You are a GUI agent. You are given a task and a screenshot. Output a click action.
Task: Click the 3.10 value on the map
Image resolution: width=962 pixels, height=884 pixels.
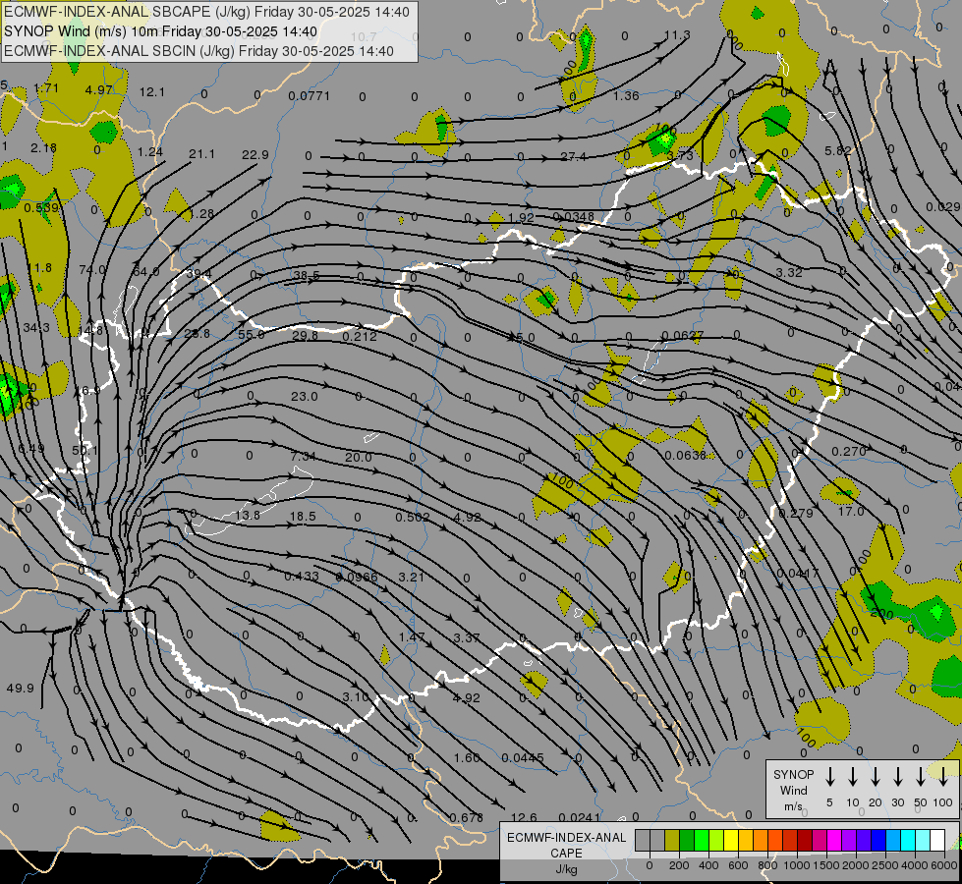point(356,697)
